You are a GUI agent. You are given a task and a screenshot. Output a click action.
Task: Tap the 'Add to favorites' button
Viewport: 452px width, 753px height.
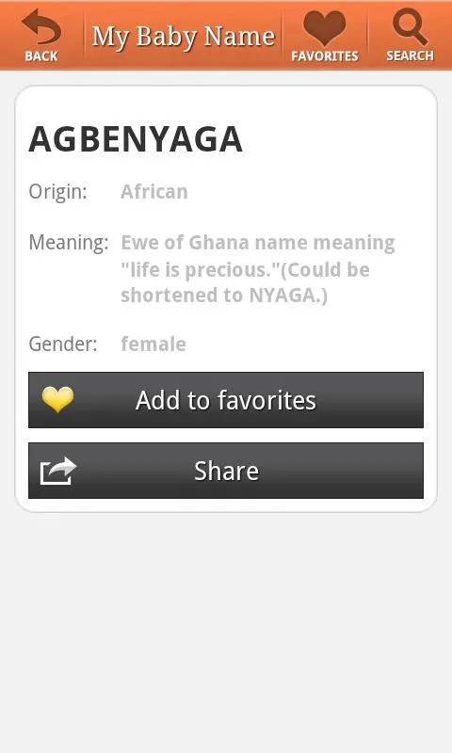(226, 400)
